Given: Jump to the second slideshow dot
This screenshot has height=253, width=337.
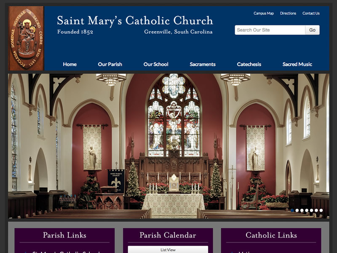Looking at the screenshot, I should pos(297,210).
